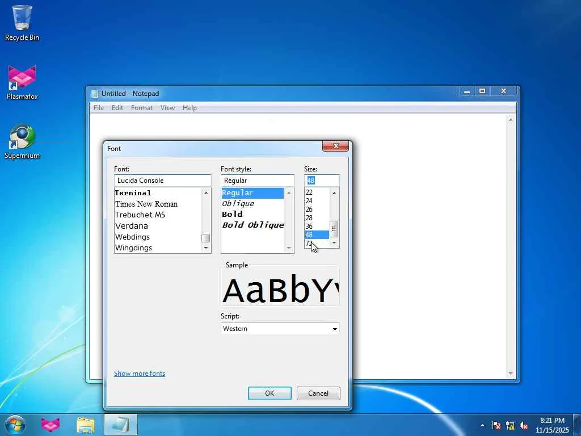Launch Plasmafox from the taskbar
The height and width of the screenshot is (436, 581).
tap(50, 425)
